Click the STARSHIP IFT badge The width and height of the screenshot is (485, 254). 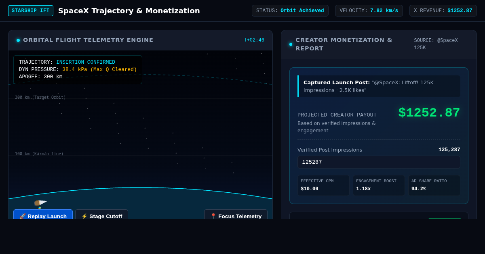pyautogui.click(x=31, y=10)
